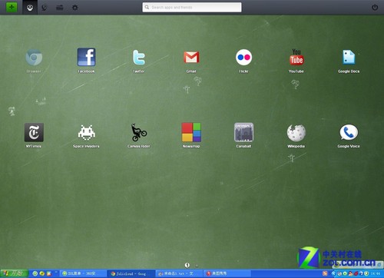
Task: Launch Canvas Rider game icon
Action: pos(139,132)
